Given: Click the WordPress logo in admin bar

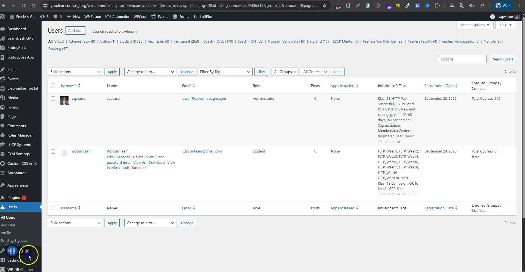Looking at the screenshot, I should pyautogui.click(x=3, y=16).
